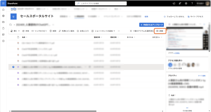Go to Home in the left rail
Screen dimensions: 211x112
point(3,10)
